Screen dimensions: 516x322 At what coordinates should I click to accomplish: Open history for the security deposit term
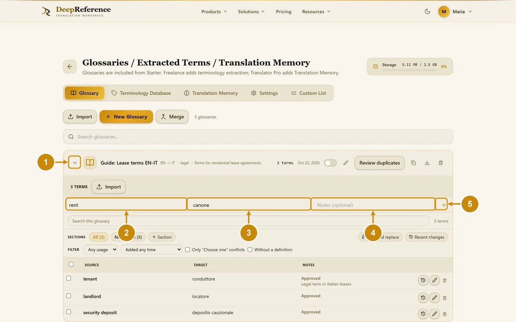click(x=423, y=314)
